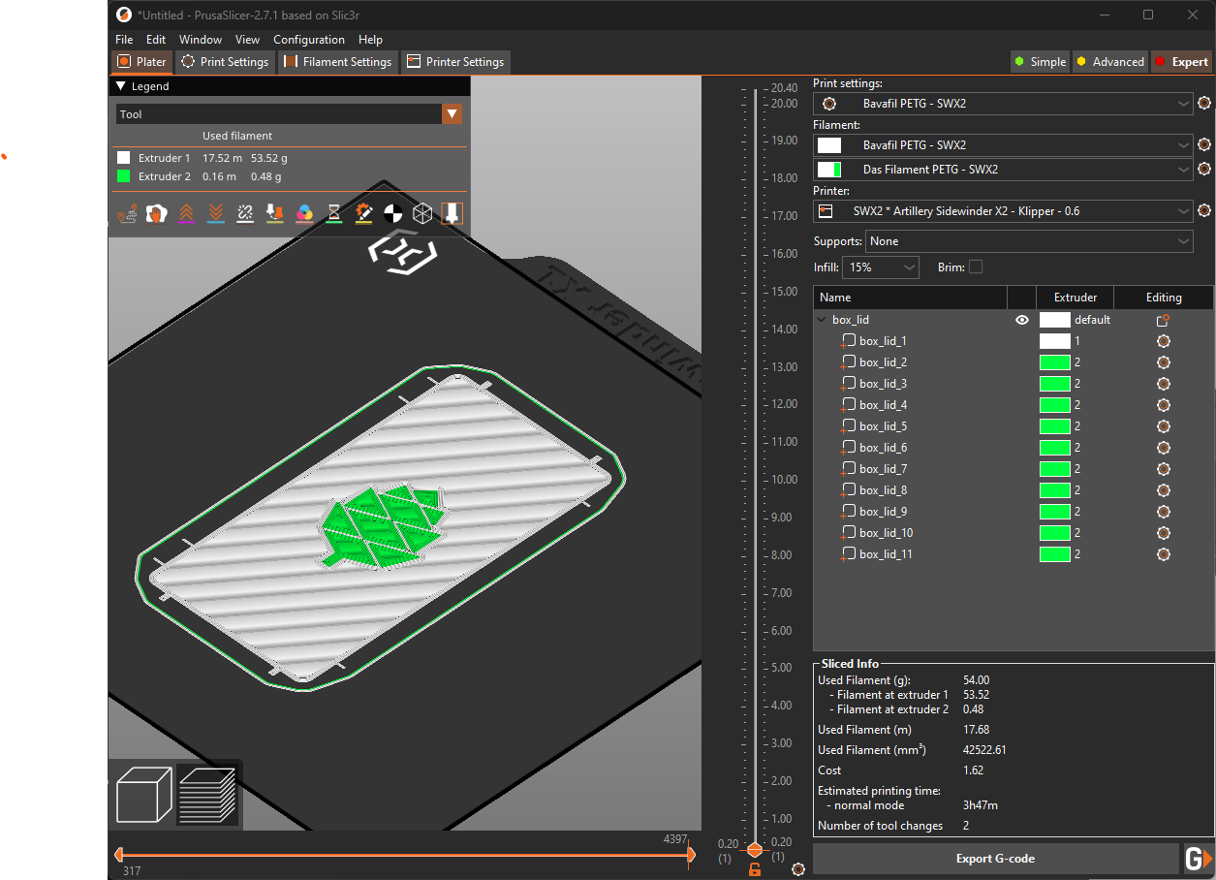The height and width of the screenshot is (880, 1216).
Task: Open the Help menu
Action: pyautogui.click(x=370, y=40)
